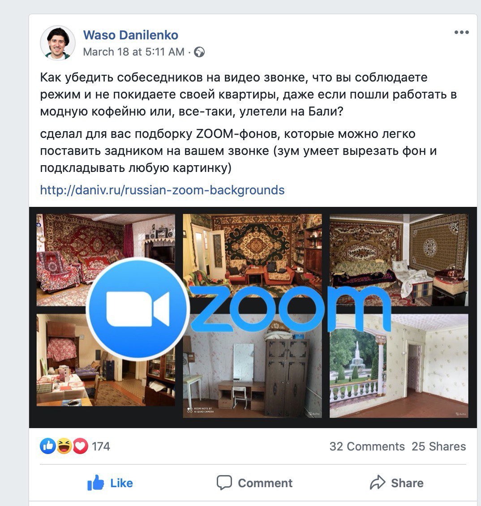The width and height of the screenshot is (481, 506).
Task: View the 25 Shares list
Action: pyautogui.click(x=439, y=446)
